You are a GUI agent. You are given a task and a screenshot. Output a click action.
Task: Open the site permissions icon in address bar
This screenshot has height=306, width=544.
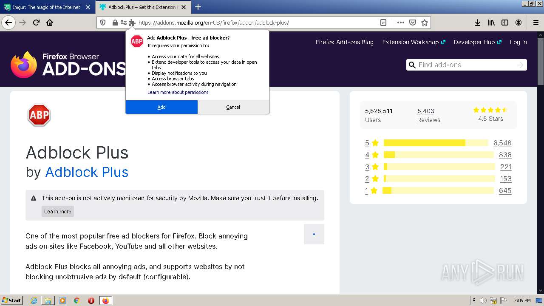click(x=123, y=23)
